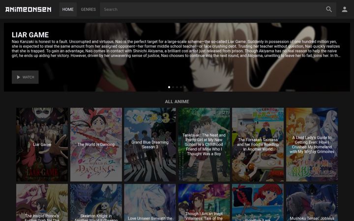Click the Liar Game banner synopsis text
The width and height of the screenshot is (354, 221).
(x=176, y=49)
